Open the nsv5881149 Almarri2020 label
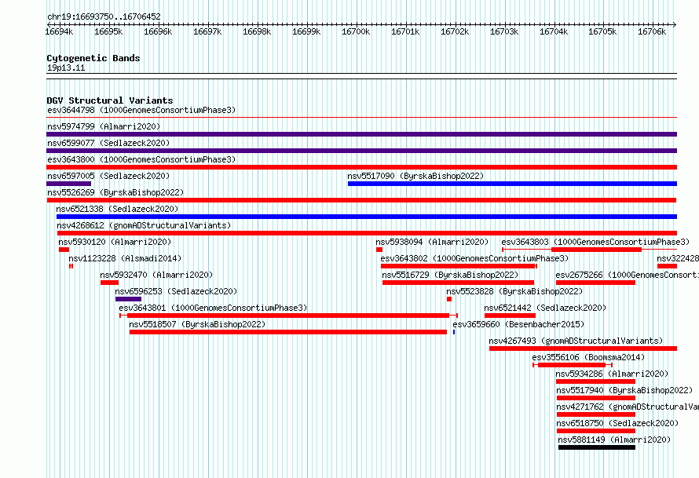The height and width of the screenshot is (478, 699). pos(614,440)
